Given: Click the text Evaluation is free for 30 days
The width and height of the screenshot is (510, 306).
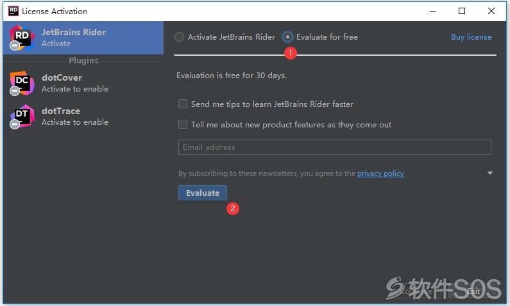Looking at the screenshot, I should tap(232, 76).
